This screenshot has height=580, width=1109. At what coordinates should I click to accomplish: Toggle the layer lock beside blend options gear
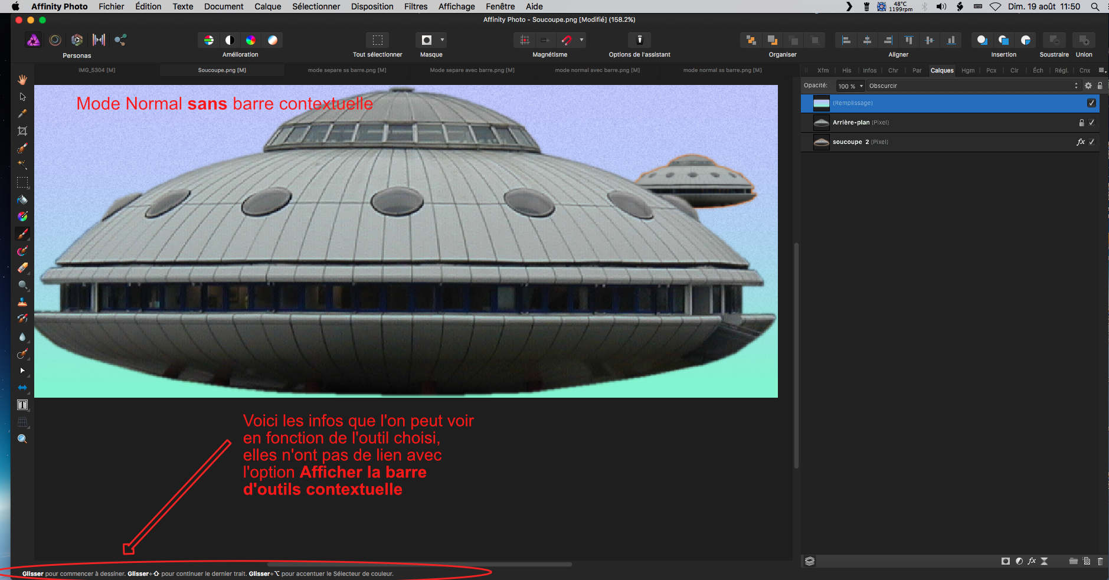click(x=1100, y=86)
